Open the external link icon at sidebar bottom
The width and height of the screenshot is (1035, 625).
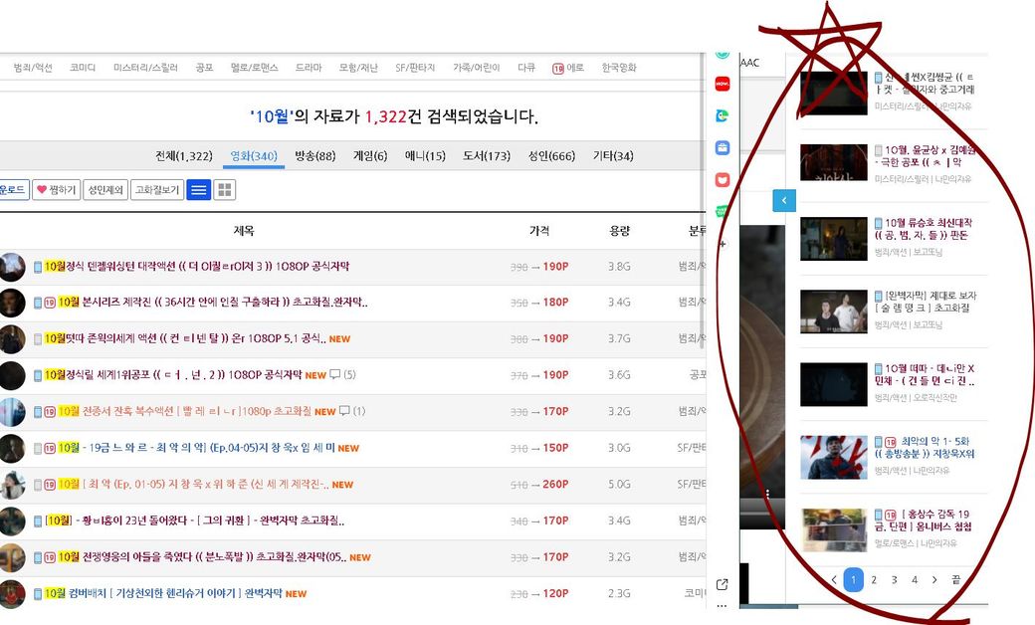(722, 584)
